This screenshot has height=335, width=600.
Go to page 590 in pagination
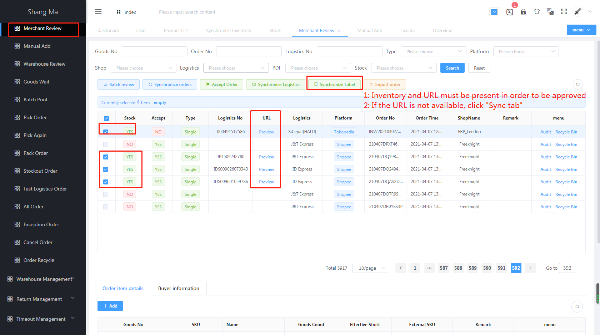pyautogui.click(x=487, y=268)
